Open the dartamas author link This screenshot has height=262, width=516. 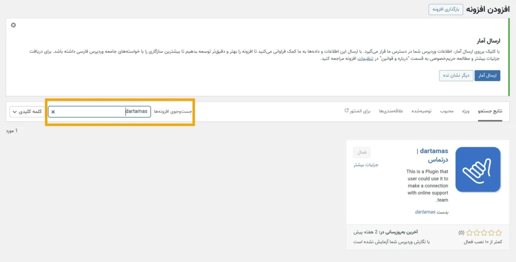[425, 212]
